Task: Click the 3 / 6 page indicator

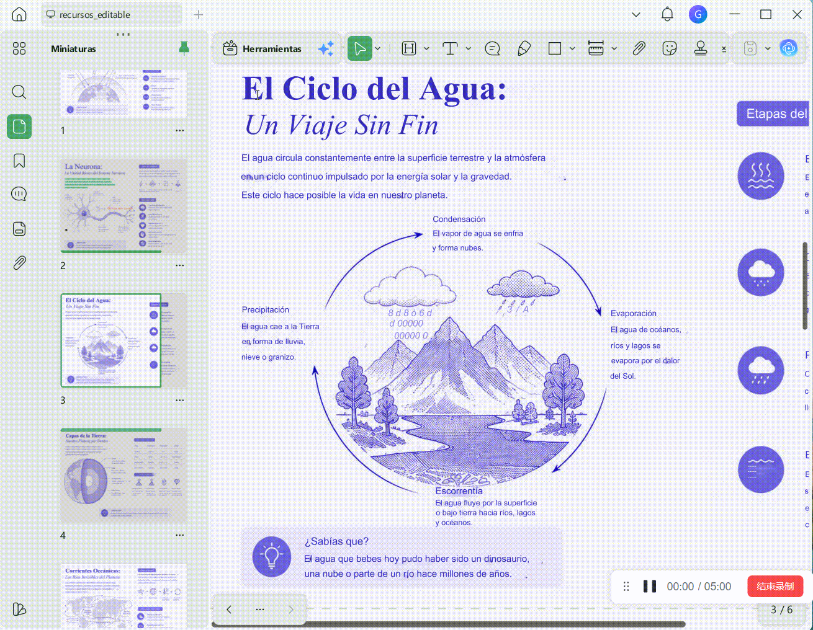Action: point(781,610)
